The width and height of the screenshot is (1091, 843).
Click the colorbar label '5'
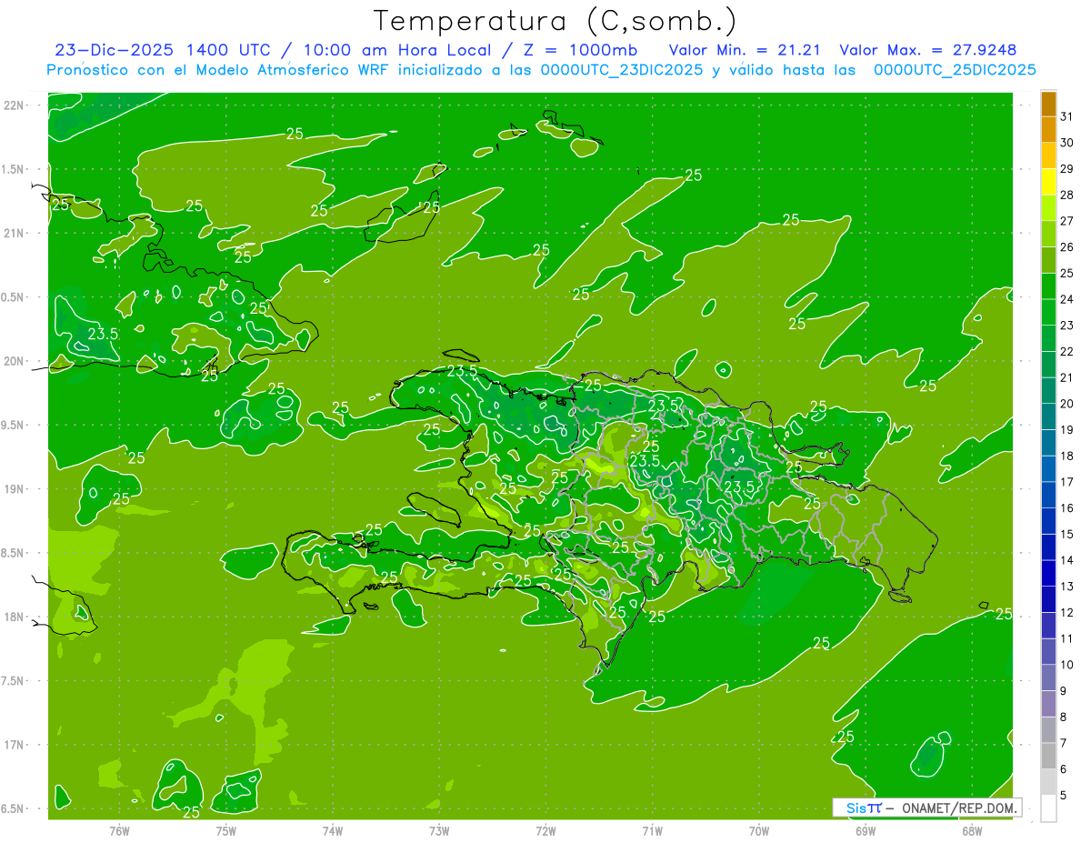[x=1064, y=796]
